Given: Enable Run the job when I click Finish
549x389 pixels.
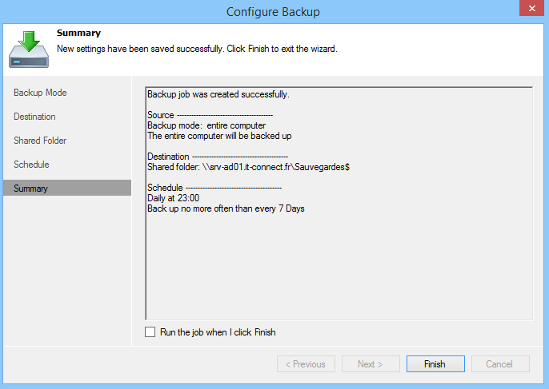Looking at the screenshot, I should (150, 332).
